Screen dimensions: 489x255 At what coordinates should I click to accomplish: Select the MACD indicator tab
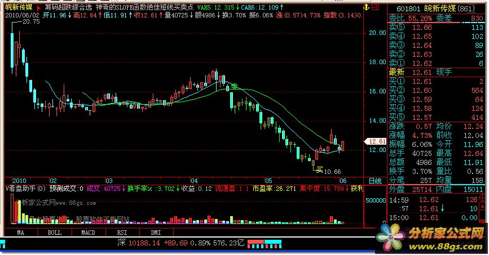pos(87,232)
